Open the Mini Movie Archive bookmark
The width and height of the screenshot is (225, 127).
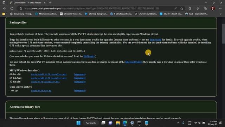[x=46, y=14]
